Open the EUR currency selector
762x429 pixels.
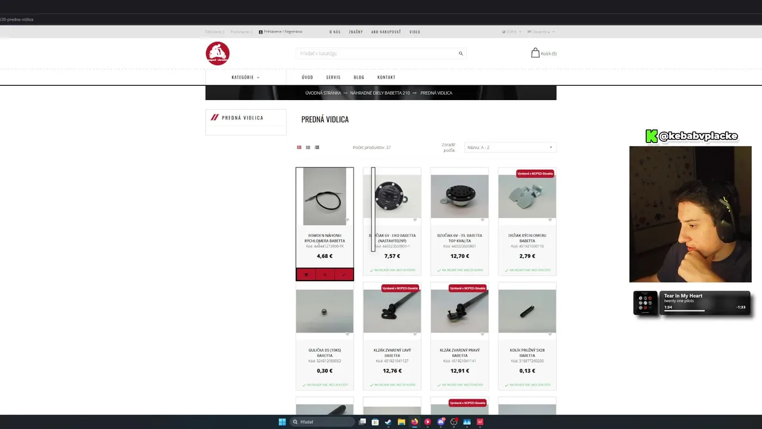point(511,32)
